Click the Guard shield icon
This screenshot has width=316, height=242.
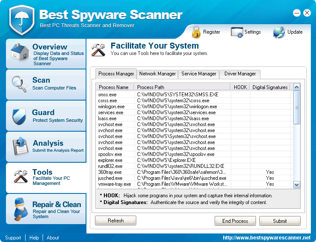pyautogui.click(x=19, y=116)
